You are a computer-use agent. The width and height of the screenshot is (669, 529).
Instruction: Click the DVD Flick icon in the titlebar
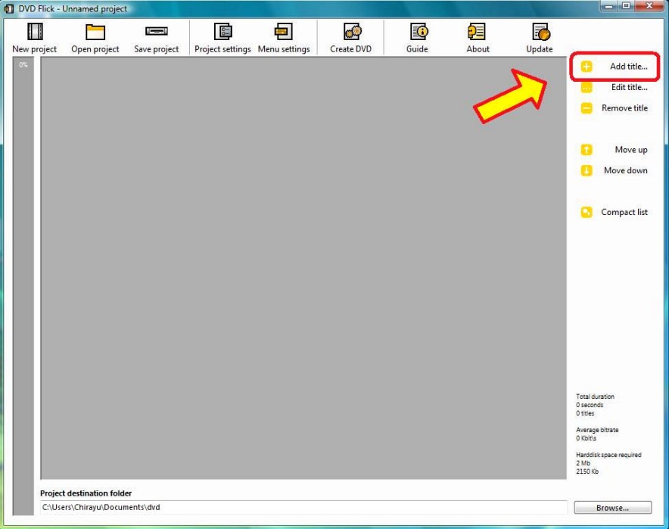click(x=8, y=8)
